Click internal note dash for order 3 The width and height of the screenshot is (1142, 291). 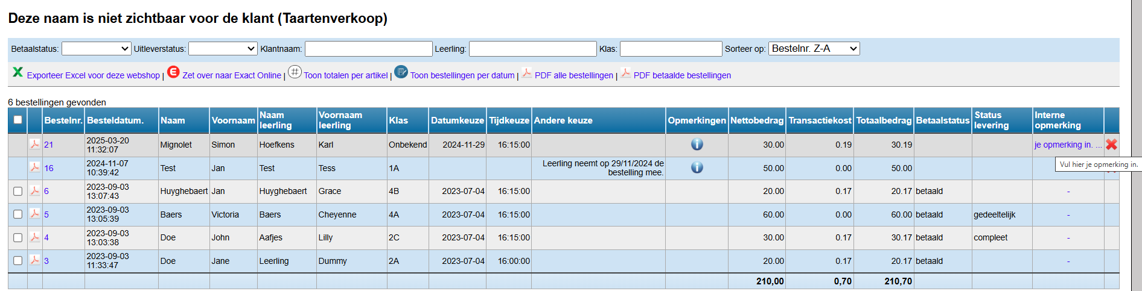pyautogui.click(x=1068, y=261)
